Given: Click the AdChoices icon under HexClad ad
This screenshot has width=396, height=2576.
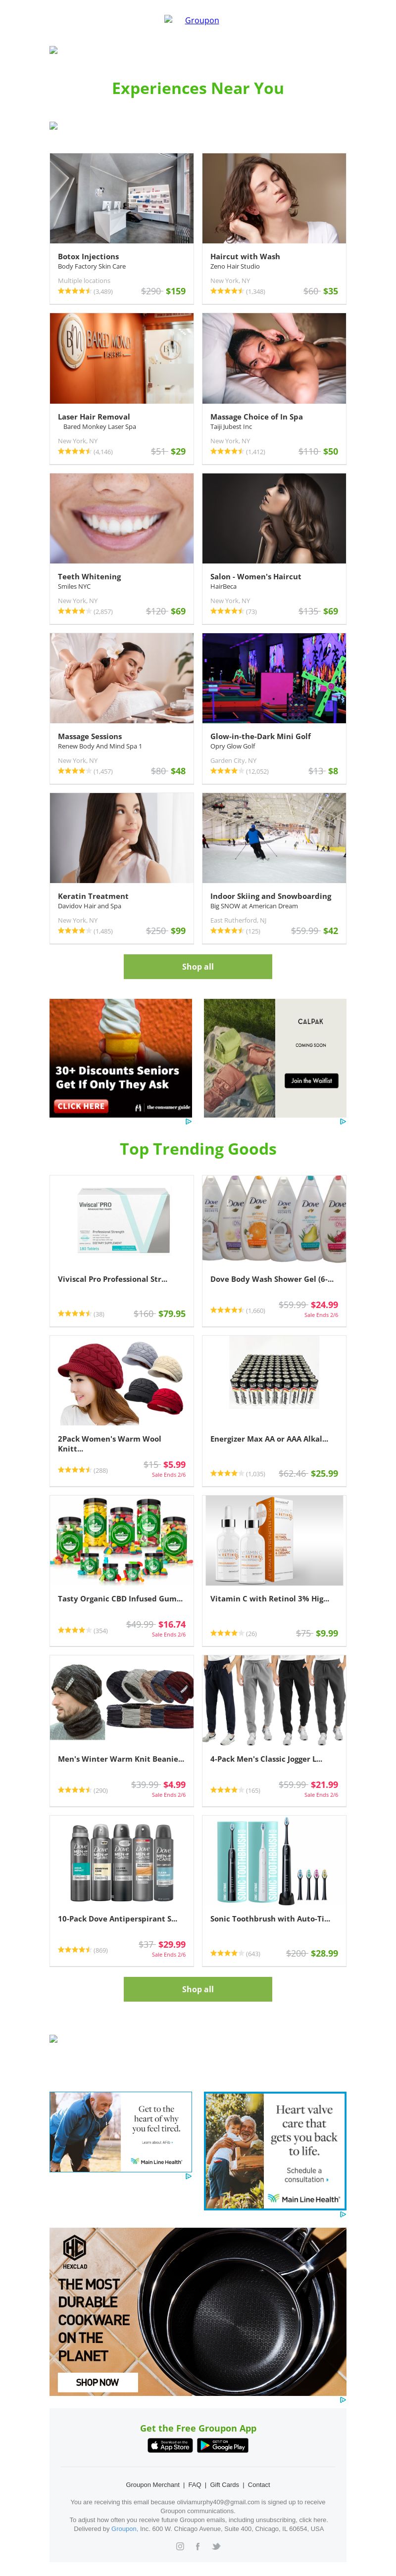Looking at the screenshot, I should [x=343, y=2399].
